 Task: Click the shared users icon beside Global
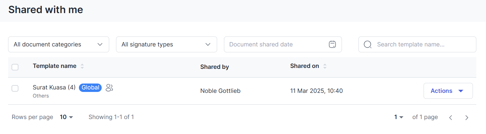109,88
